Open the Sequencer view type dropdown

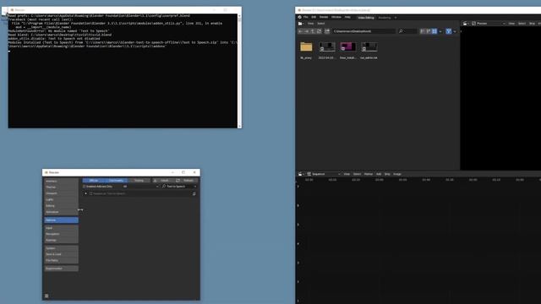[324, 174]
